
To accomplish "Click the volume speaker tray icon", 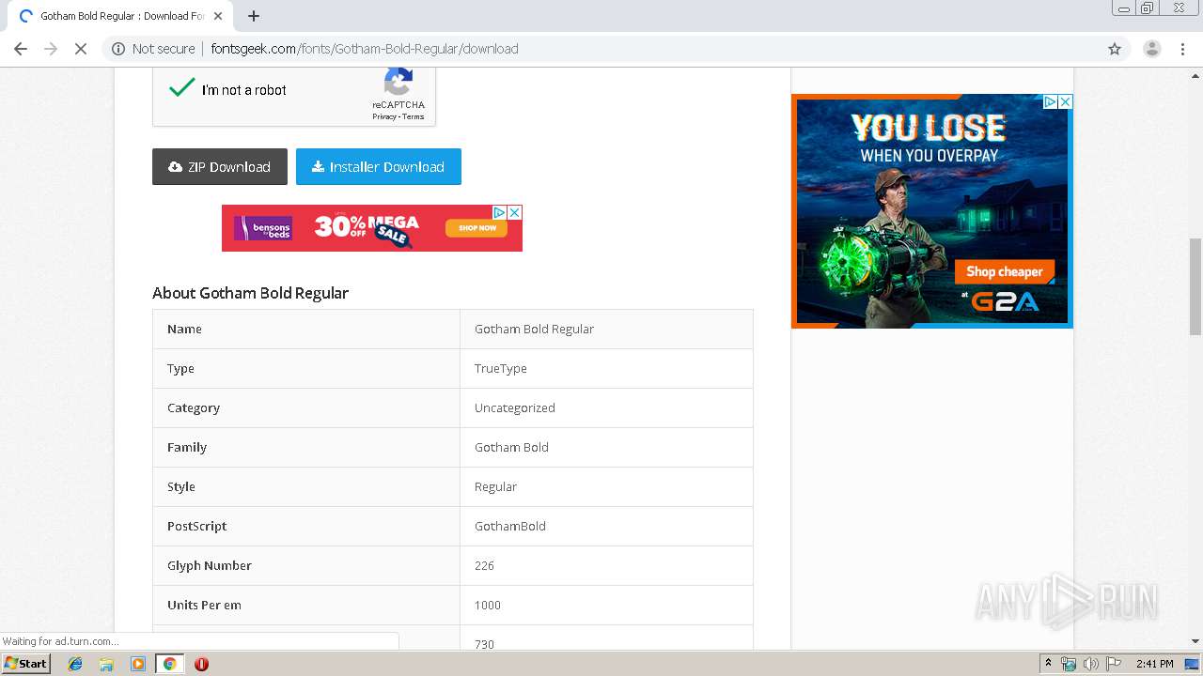I will (x=1090, y=664).
